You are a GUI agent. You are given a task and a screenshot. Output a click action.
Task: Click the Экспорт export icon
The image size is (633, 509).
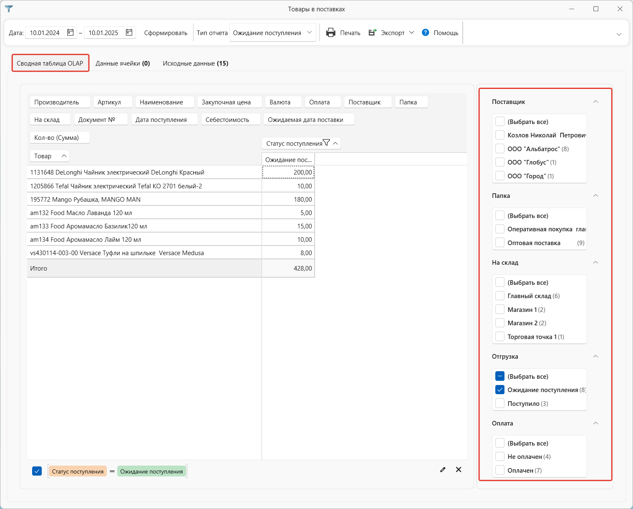pos(373,33)
